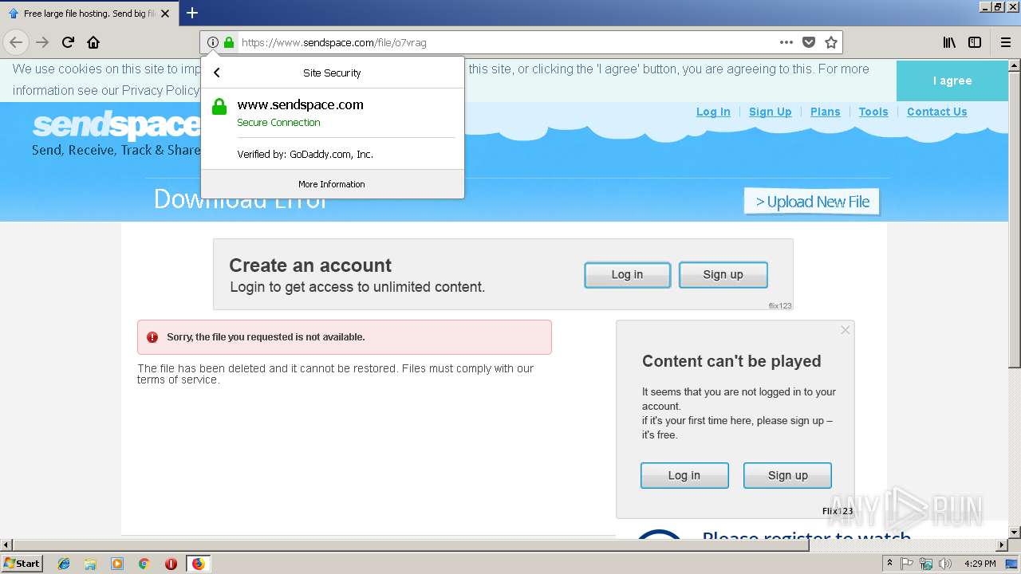Go back in the Site Security panel
This screenshot has height=574, width=1021.
216,73
